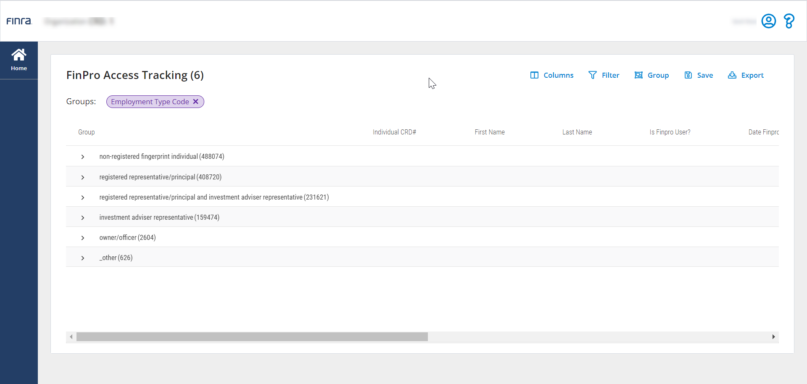The width and height of the screenshot is (807, 384).
Task: Expand the _other group row
Action: [x=83, y=258]
